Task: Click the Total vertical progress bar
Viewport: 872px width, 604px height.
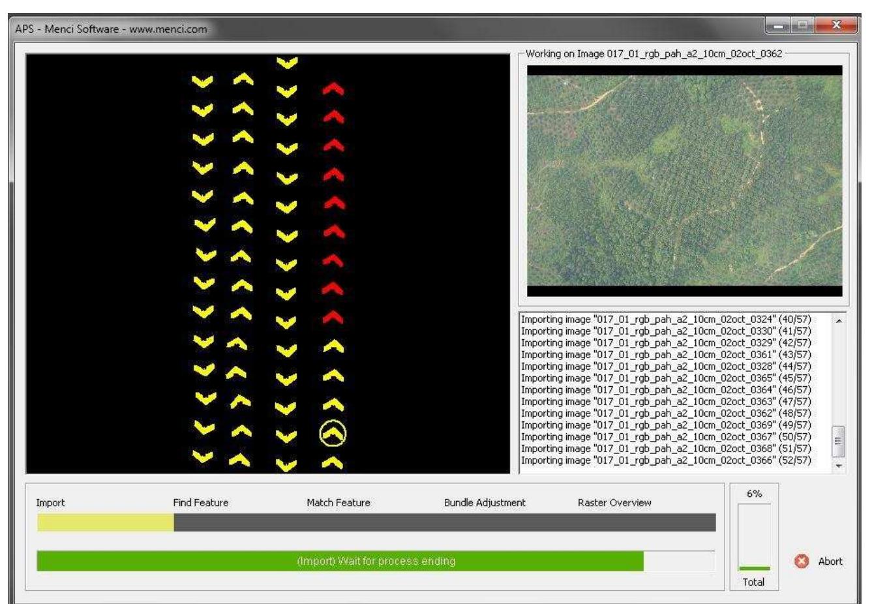Action: [x=754, y=537]
